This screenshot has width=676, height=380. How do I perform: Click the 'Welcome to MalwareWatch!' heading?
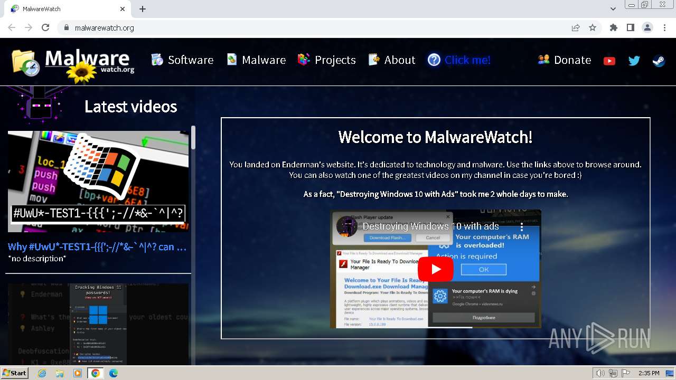tap(436, 137)
